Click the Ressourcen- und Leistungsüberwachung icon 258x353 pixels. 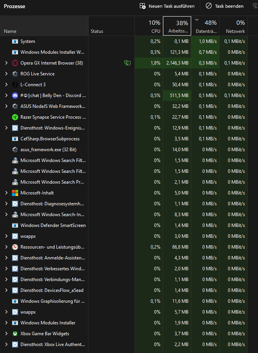point(15,247)
